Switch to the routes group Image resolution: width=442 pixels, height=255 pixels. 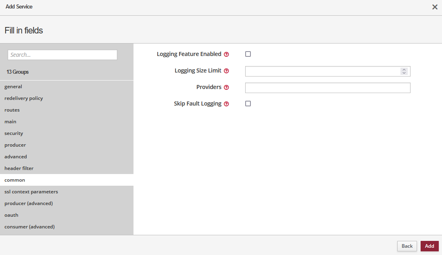[12, 110]
